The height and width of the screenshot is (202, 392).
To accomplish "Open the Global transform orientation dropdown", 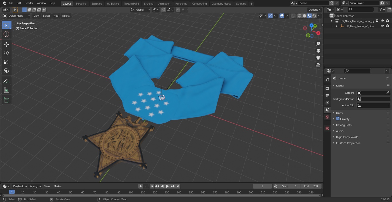I will pos(141,10).
